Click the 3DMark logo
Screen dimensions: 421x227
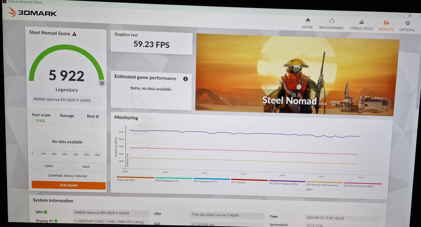[32, 12]
